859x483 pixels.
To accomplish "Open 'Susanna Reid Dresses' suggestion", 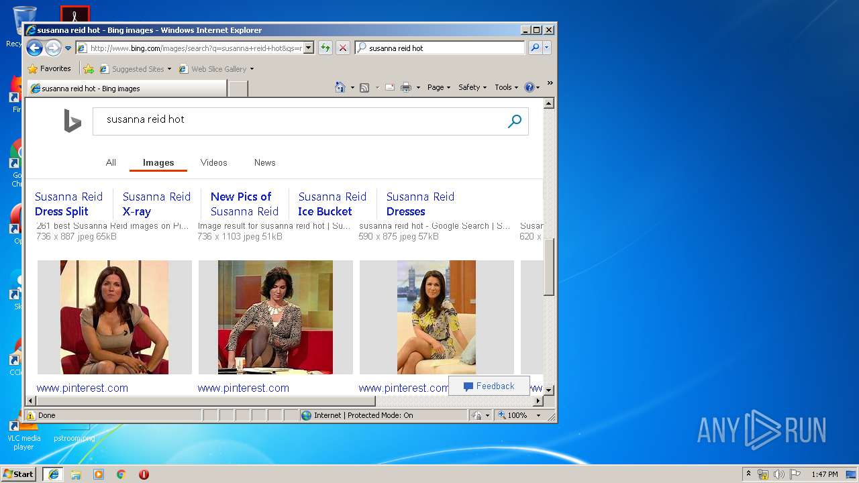I will (x=420, y=204).
